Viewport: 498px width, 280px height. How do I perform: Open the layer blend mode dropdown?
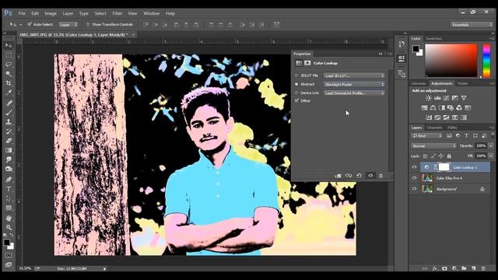(433, 145)
